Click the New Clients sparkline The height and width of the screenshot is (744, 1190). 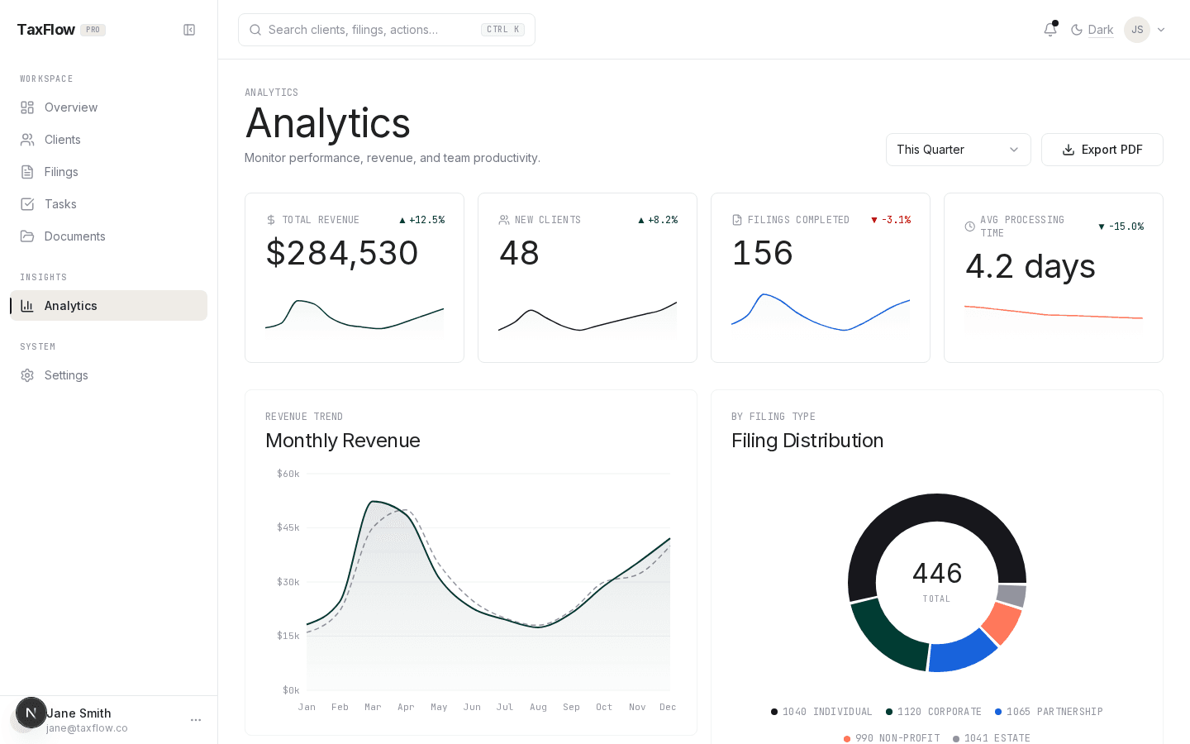coord(588,318)
